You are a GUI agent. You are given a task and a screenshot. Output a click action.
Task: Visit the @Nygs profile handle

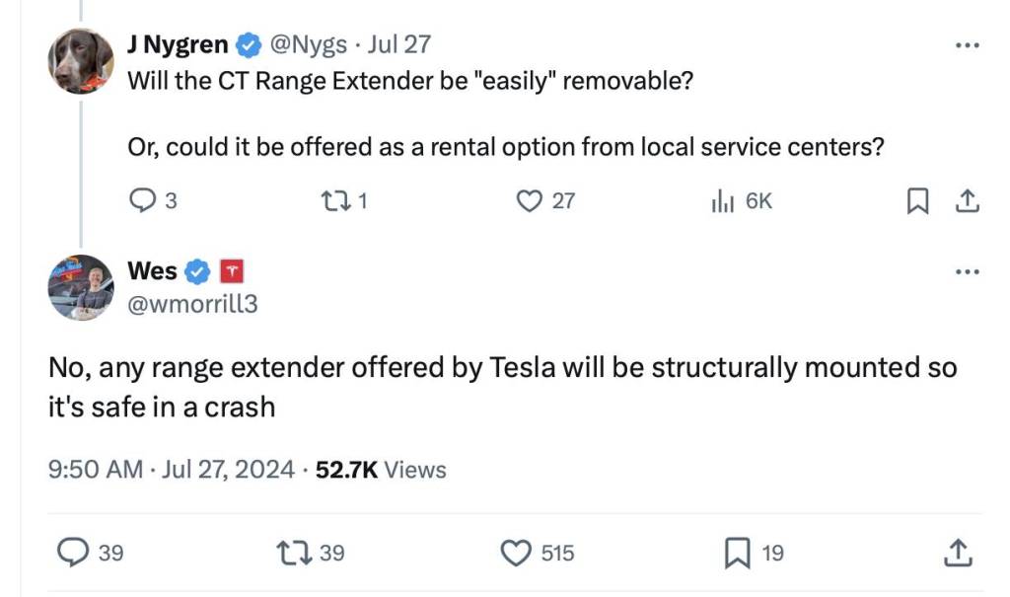pos(308,44)
